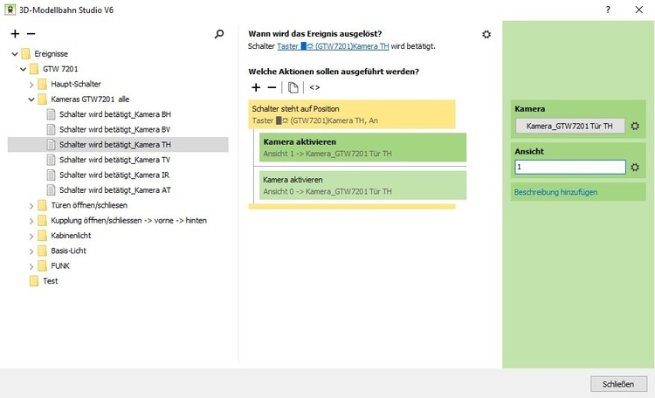Remove selected action with minus icon

[x=272, y=87]
